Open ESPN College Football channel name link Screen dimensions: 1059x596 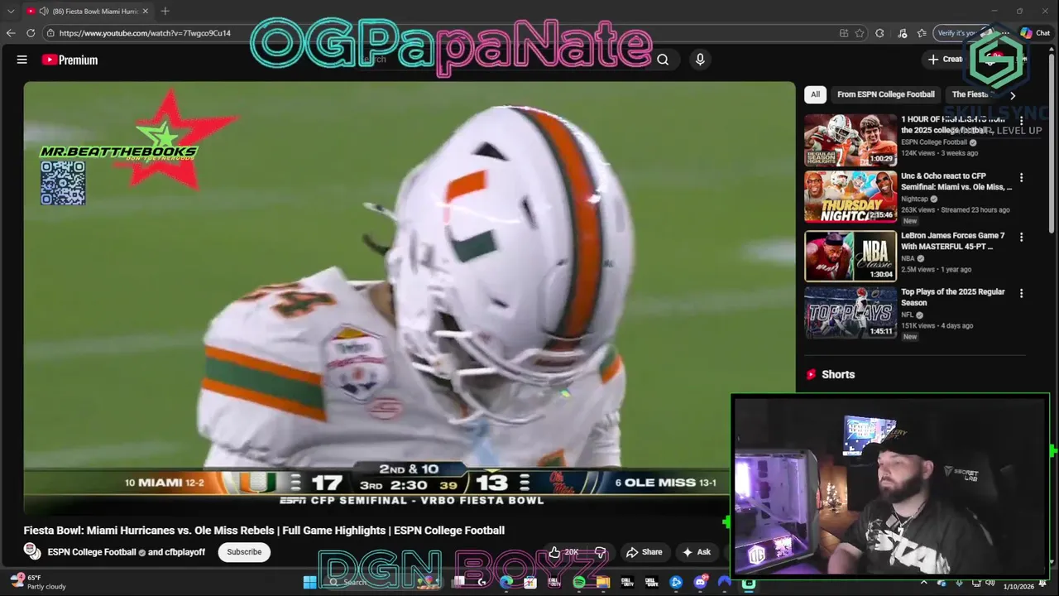coord(92,552)
